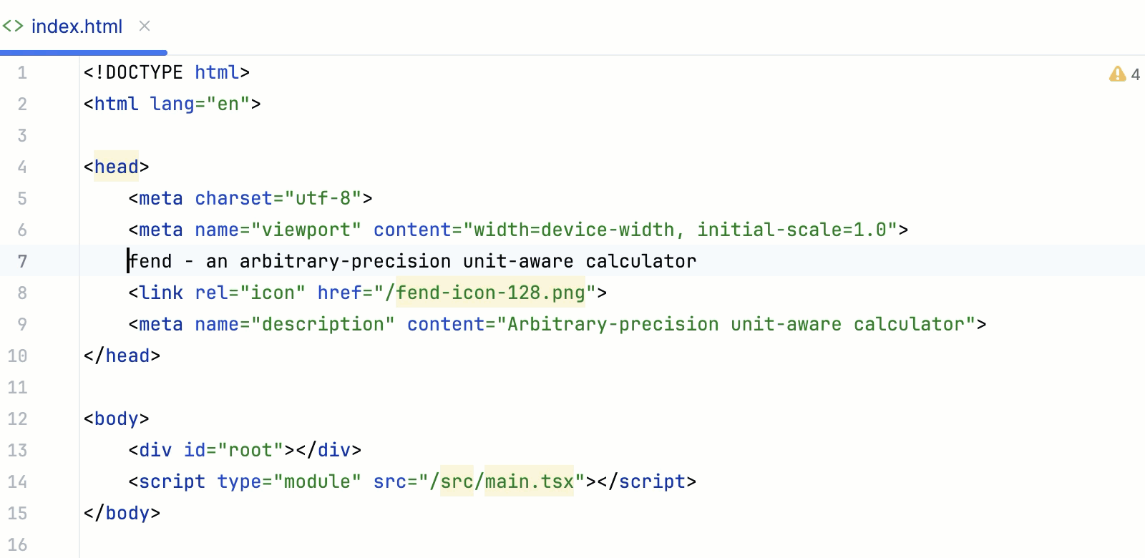Place cursor on the fend calculator title text
The image size is (1145, 558).
tap(411, 261)
